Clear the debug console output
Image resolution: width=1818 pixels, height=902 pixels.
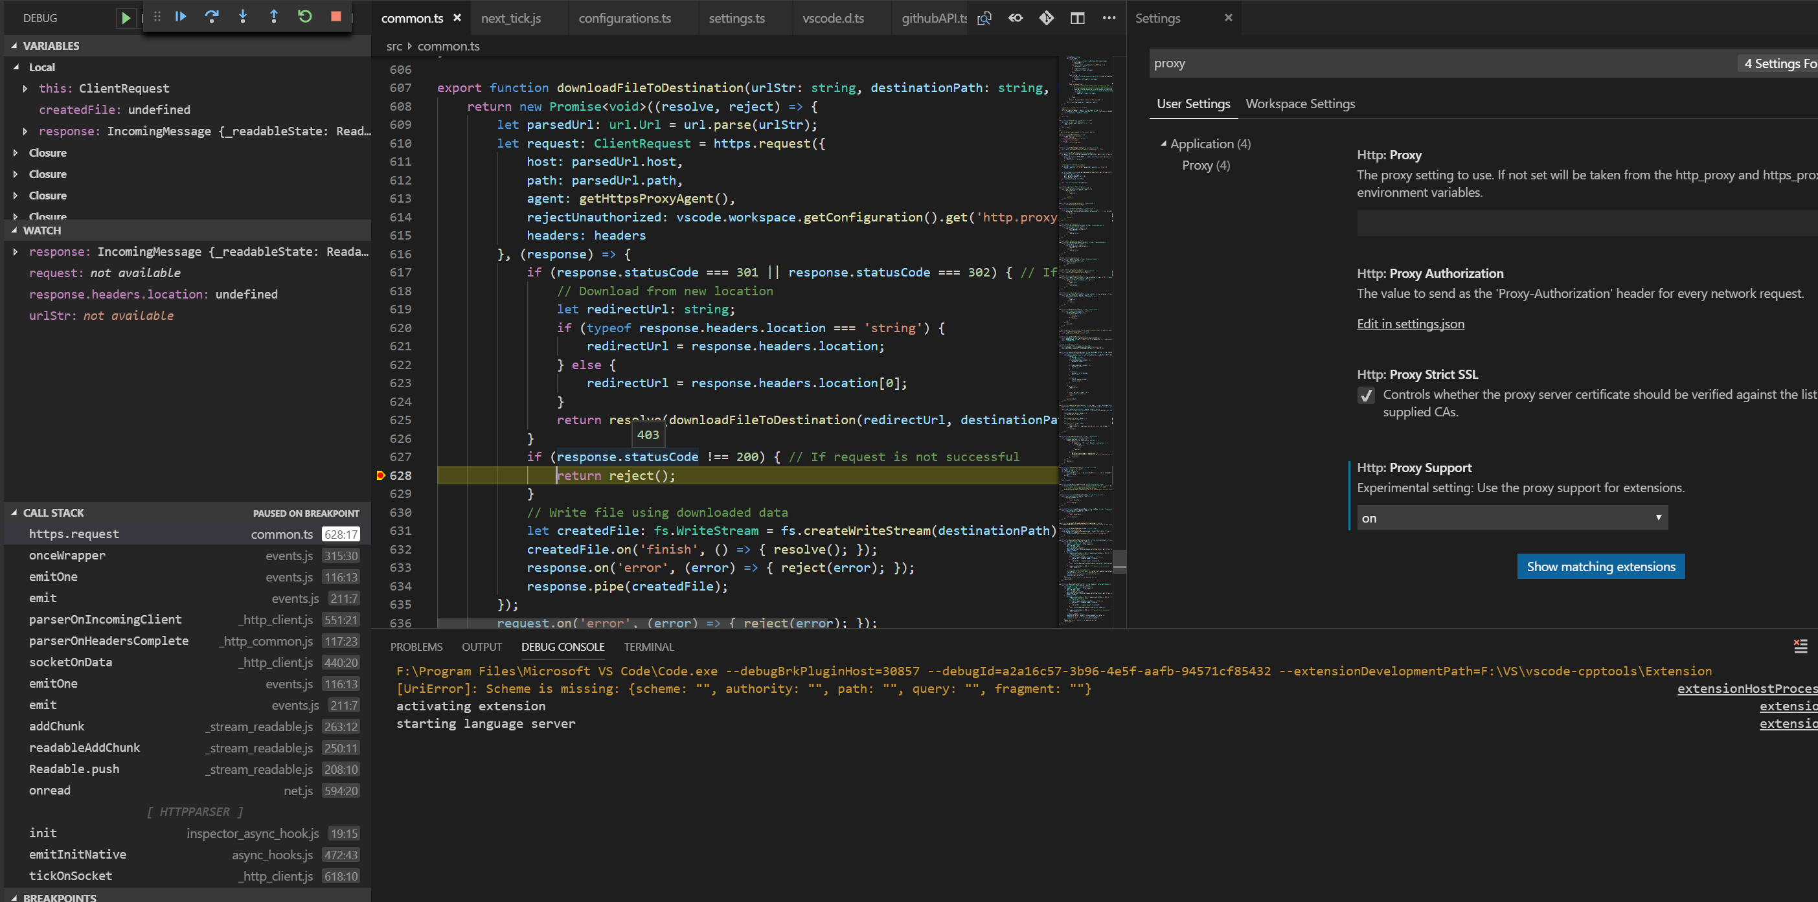tap(1801, 646)
